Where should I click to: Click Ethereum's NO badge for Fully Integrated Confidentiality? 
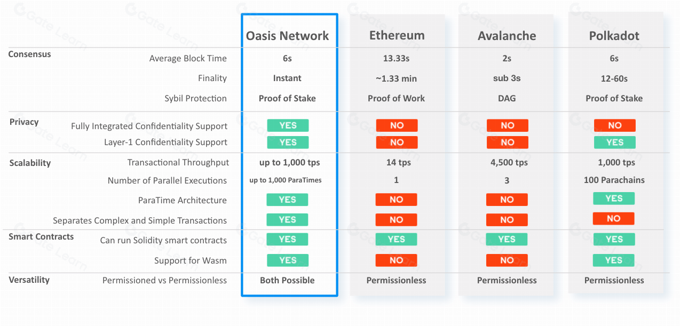coord(397,126)
